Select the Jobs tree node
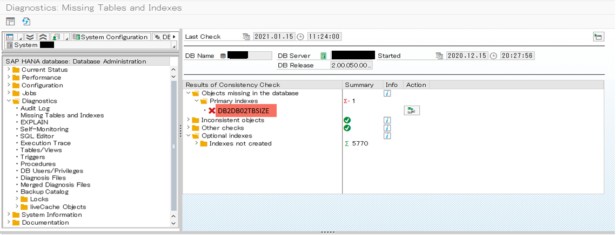The height and width of the screenshot is (235, 616). point(29,93)
